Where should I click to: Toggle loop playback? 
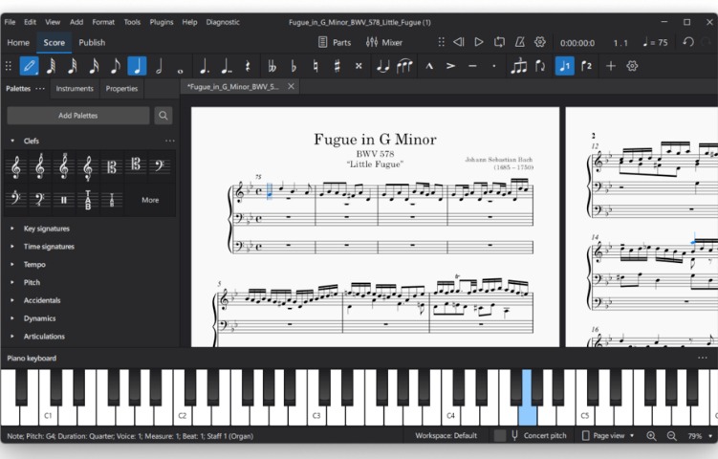[x=499, y=42]
